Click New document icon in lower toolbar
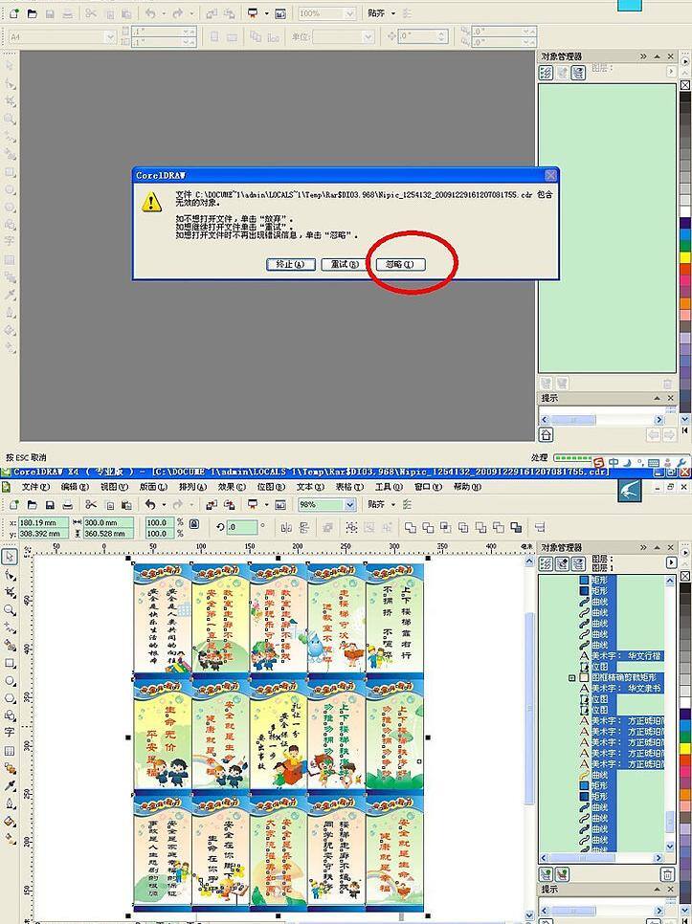The height and width of the screenshot is (924, 692). tap(14, 504)
